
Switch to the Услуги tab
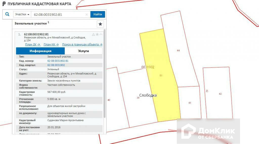click(x=83, y=51)
